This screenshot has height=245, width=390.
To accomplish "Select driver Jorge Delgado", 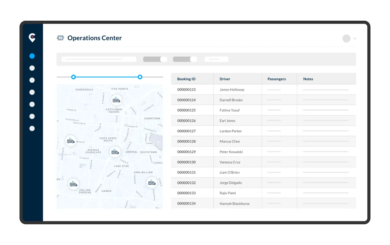I will [x=230, y=183].
